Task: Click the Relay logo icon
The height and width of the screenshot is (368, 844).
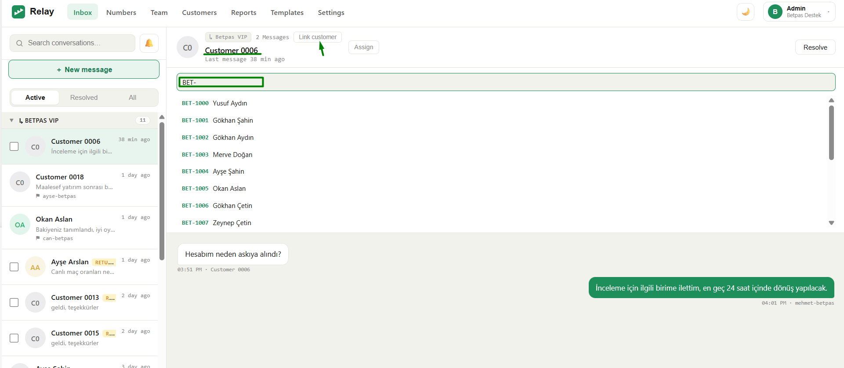Action: point(18,12)
